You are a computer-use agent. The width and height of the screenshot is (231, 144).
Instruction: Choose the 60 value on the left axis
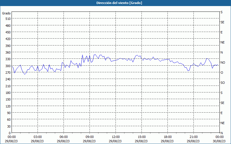point(9,120)
